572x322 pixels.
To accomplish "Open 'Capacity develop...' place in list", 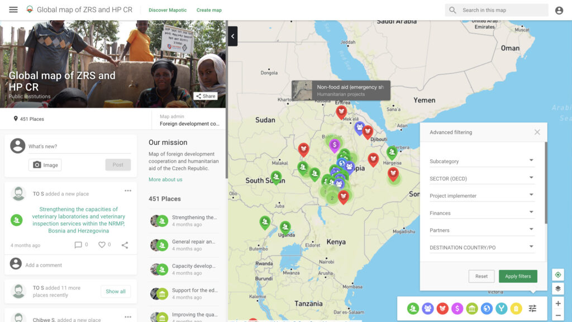I will coord(184,269).
